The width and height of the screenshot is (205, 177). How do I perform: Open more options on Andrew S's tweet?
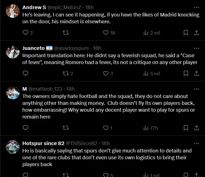pos(196,7)
